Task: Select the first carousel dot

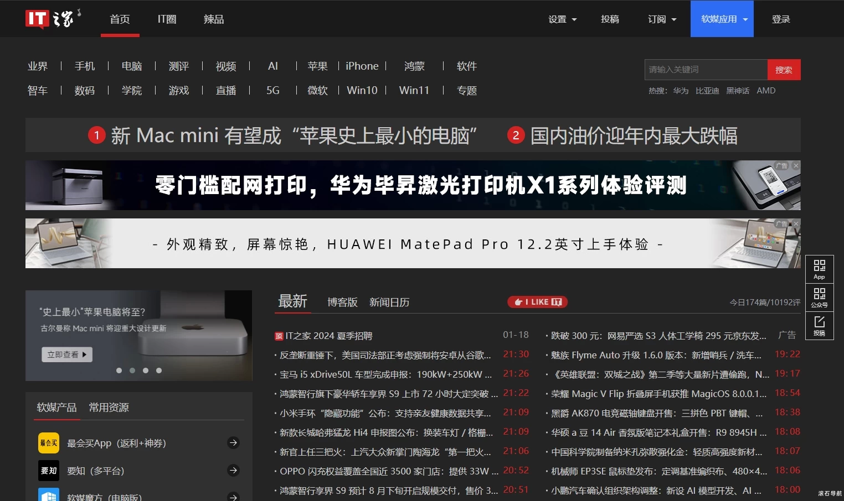Action: pos(119,370)
